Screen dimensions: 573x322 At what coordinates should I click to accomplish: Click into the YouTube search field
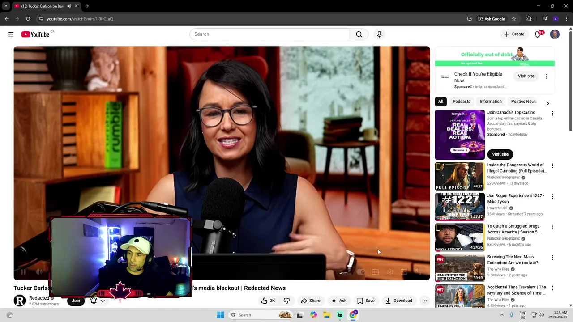coord(269,34)
